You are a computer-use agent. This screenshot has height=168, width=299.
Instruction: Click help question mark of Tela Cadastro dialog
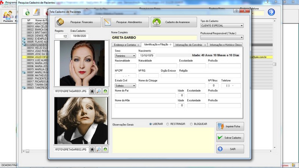tap(237, 11)
